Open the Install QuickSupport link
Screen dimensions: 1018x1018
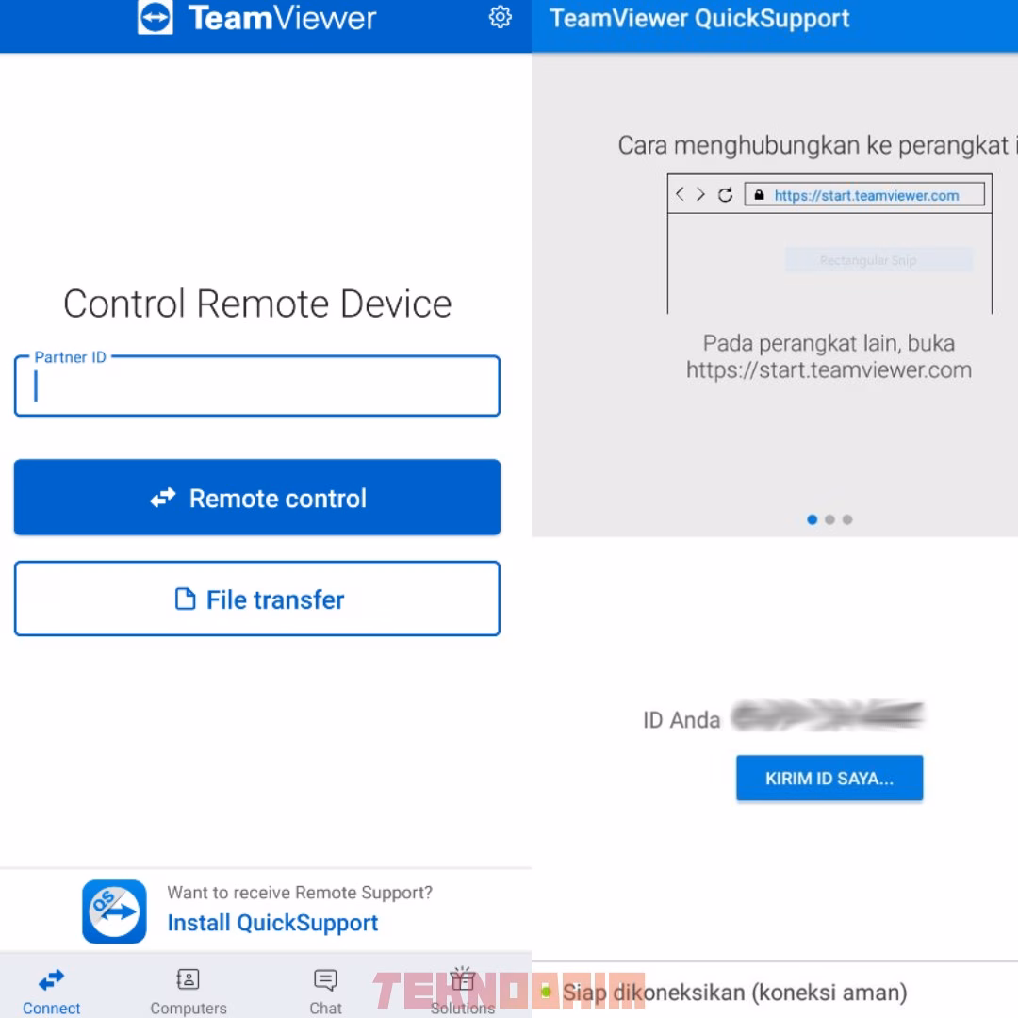[x=272, y=923]
